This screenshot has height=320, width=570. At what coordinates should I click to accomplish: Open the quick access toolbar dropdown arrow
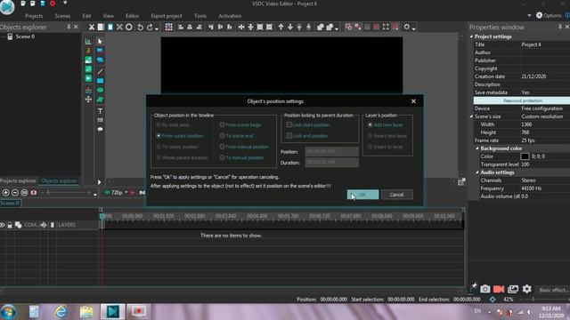65,4
